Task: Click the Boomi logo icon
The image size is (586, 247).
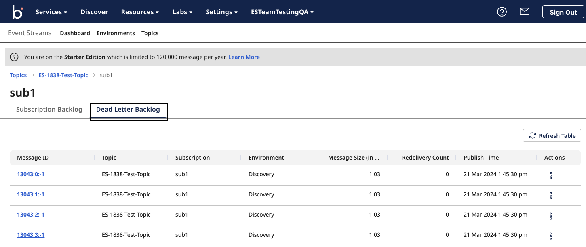Action: click(x=17, y=12)
